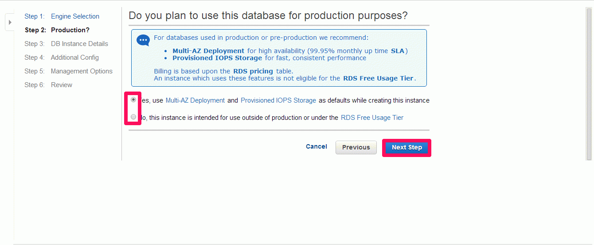Click RDS Free Usage Tier link beside No option
594x245 pixels.
click(x=372, y=118)
